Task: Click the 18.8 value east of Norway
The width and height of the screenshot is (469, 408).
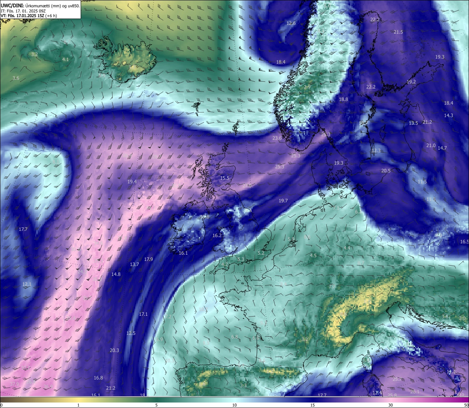Action: point(343,99)
